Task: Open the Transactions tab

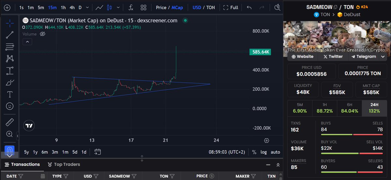Action: tap(22, 165)
